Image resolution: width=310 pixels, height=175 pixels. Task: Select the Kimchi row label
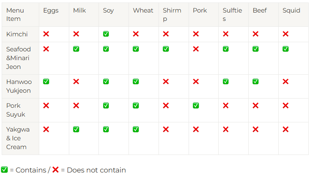tap(17, 34)
